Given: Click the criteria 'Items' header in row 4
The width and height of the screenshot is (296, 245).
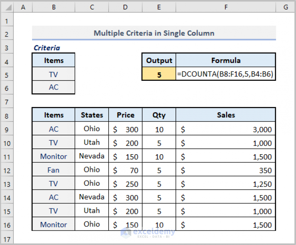Looking at the screenshot, I should 54,60.
